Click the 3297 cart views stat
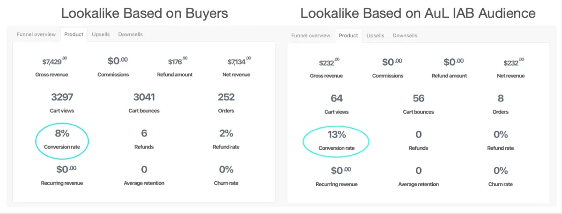The height and width of the screenshot is (214, 562). pyautogui.click(x=62, y=97)
